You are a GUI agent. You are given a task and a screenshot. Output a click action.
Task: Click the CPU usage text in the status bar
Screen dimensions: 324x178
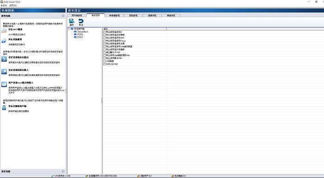click(62, 176)
